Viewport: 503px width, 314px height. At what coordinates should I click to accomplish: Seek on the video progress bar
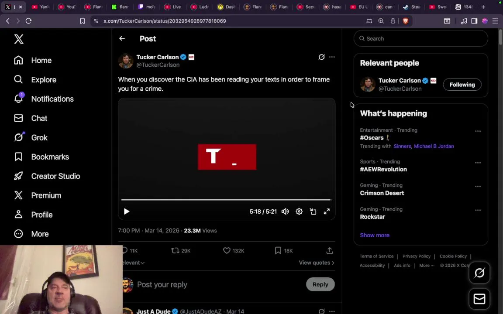[227, 200]
